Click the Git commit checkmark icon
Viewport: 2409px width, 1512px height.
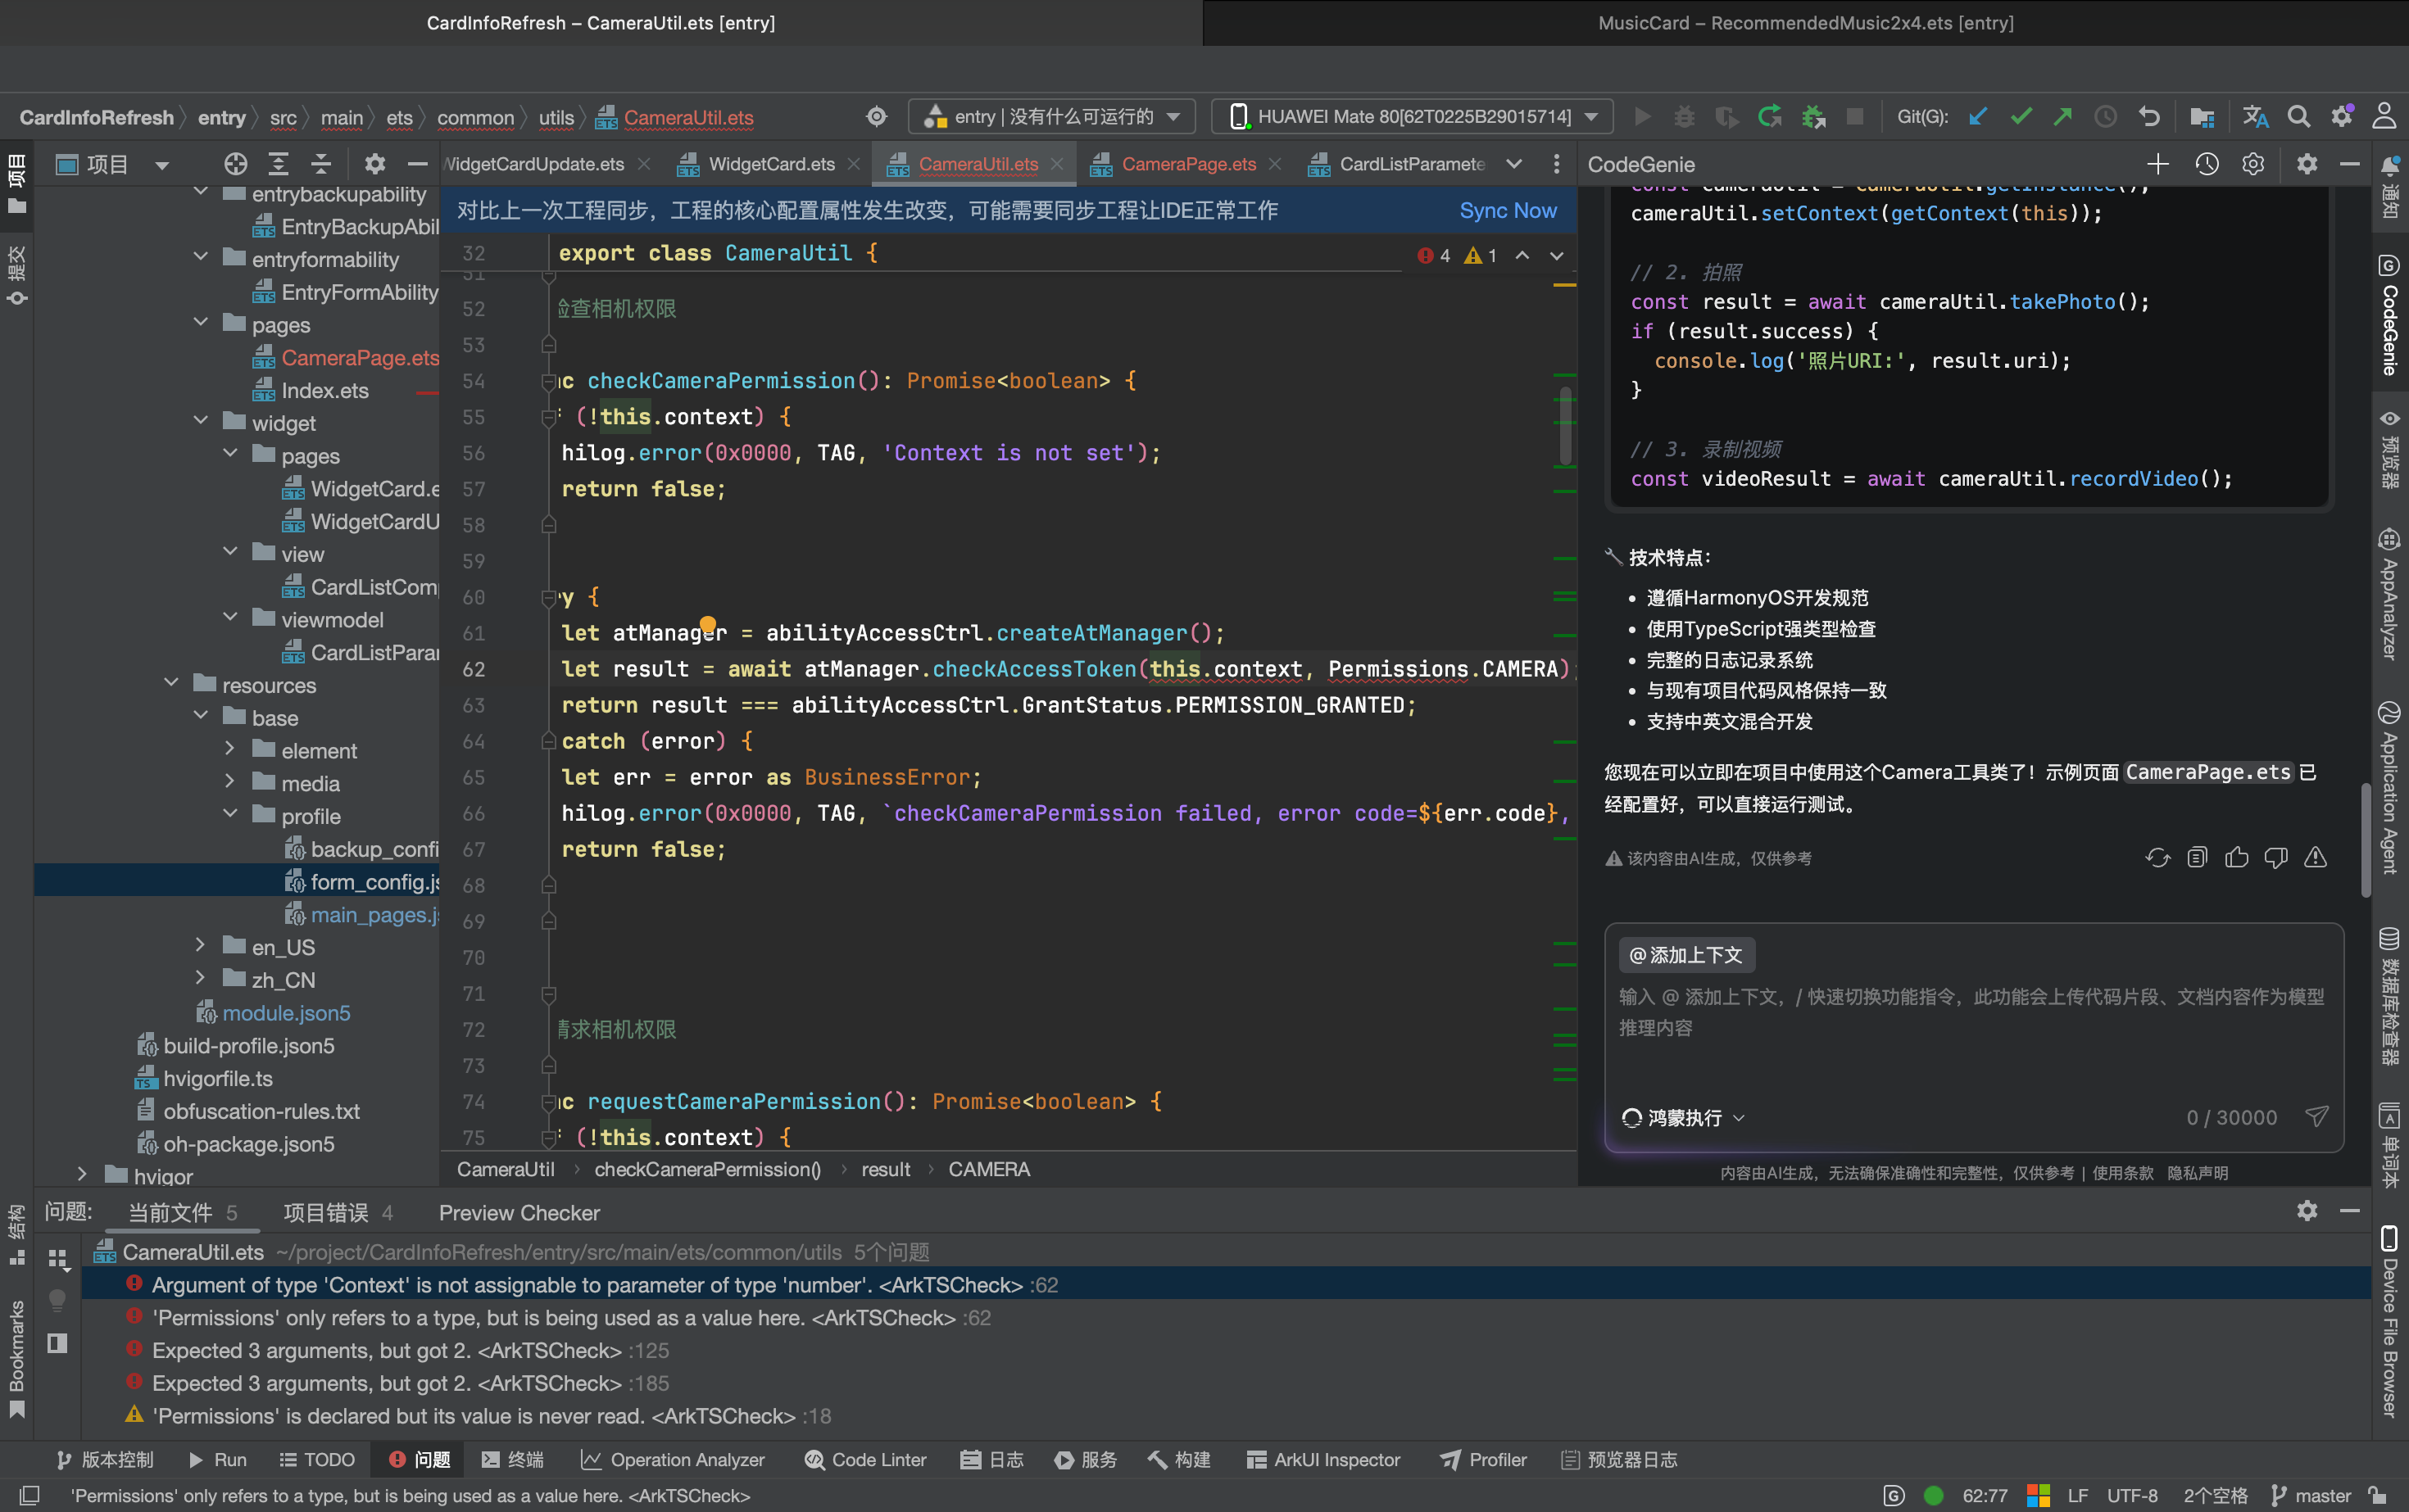(x=2021, y=117)
